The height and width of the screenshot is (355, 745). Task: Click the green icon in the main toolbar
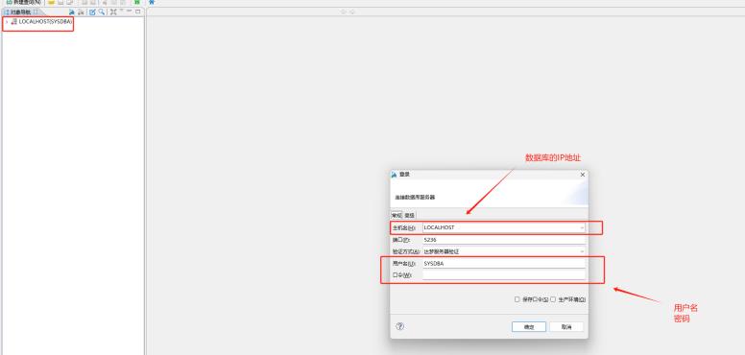[x=137, y=2]
